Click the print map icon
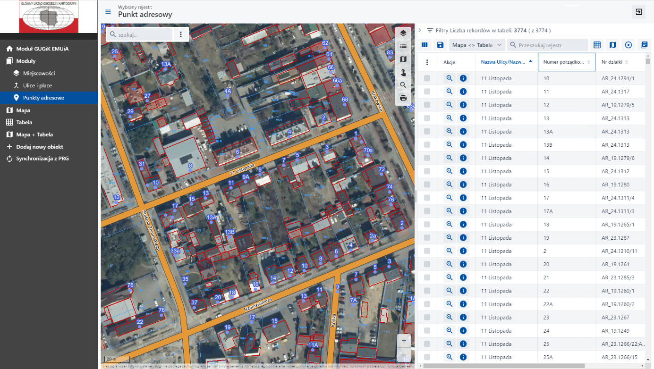 tap(403, 98)
